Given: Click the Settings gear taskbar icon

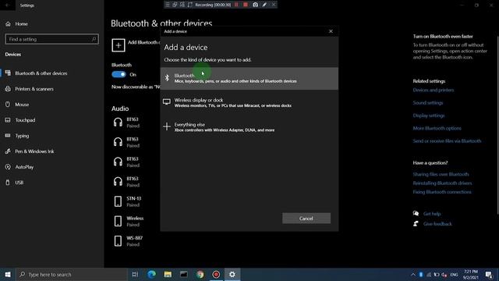Looking at the screenshot, I should pos(232,274).
